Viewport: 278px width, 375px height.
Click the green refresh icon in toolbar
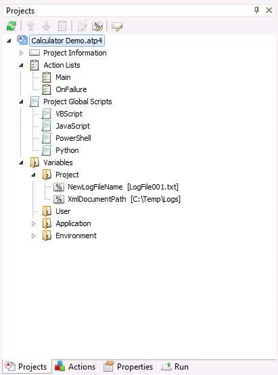(11, 26)
